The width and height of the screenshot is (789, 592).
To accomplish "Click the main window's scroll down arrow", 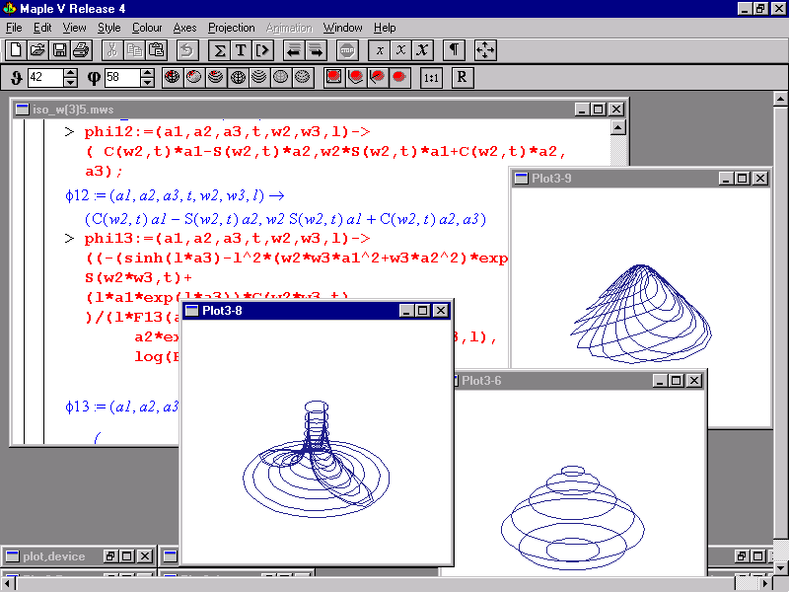I will 780,567.
